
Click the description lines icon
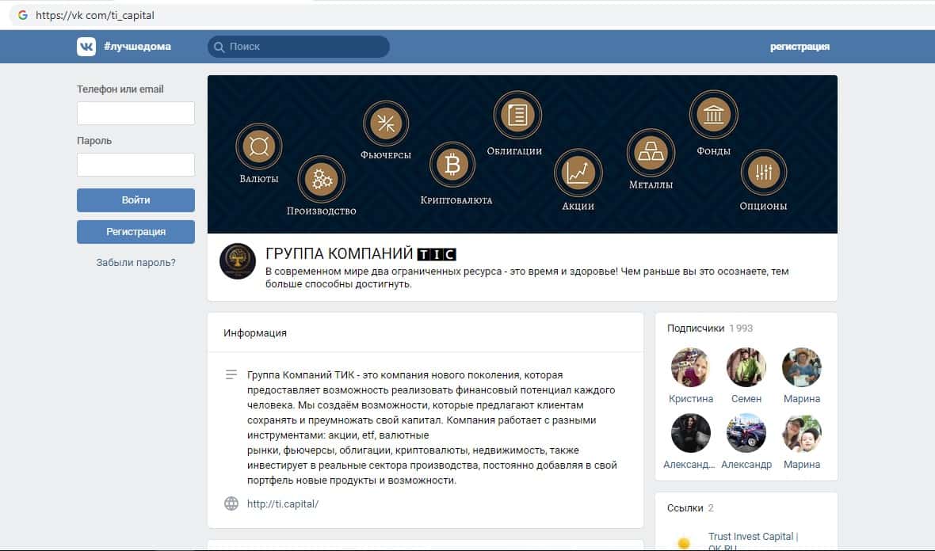231,374
